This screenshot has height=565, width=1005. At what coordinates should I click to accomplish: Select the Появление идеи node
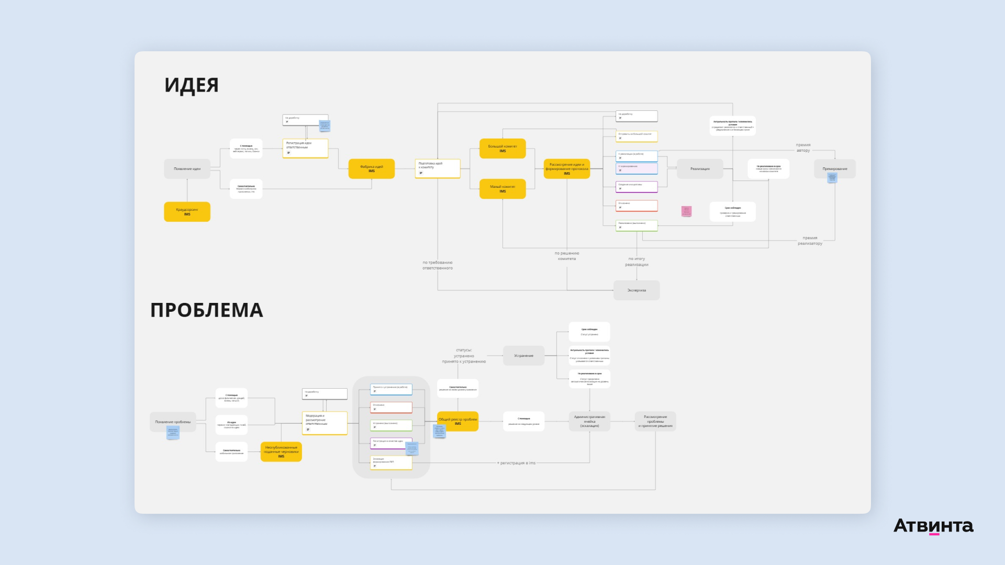click(x=187, y=169)
